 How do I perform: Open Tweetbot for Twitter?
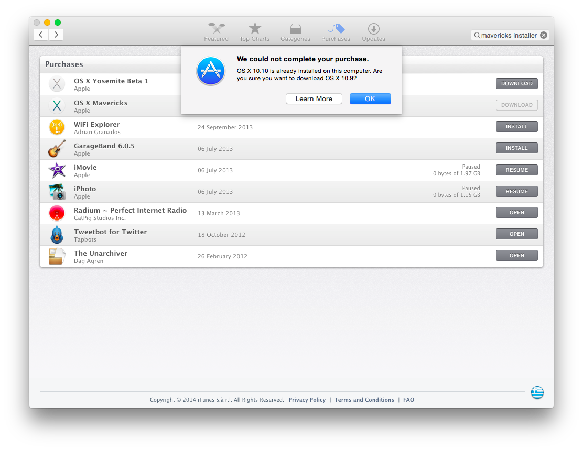(516, 234)
